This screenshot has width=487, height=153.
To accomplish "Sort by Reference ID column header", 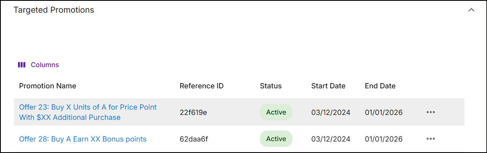I will 202,86.
